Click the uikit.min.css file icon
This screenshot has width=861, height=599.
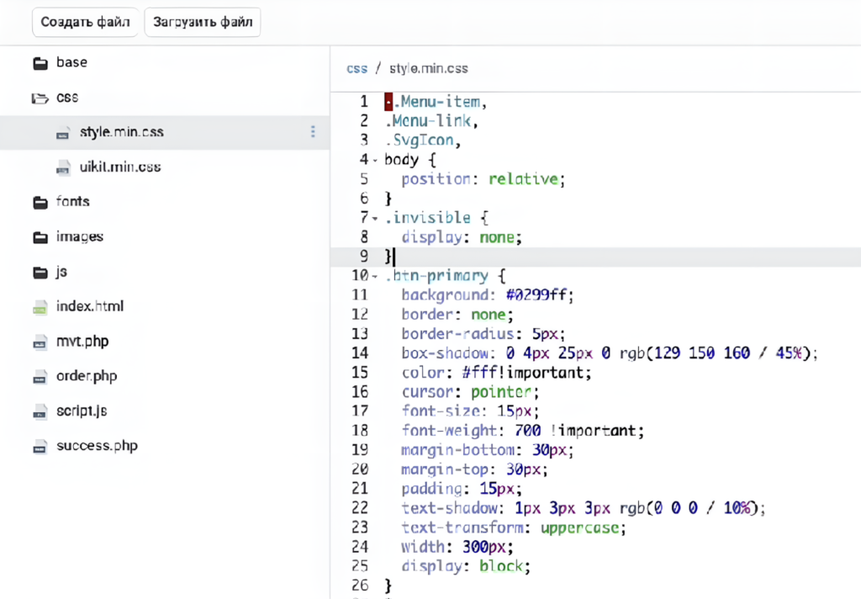(x=63, y=168)
